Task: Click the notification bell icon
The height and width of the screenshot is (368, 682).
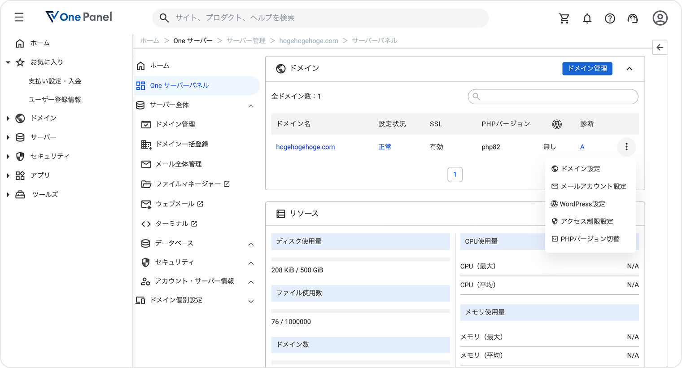Action: (587, 18)
